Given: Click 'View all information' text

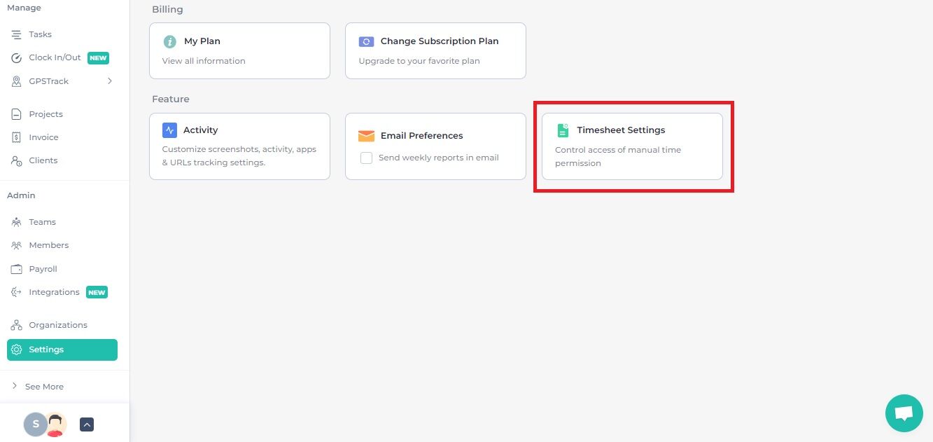Looking at the screenshot, I should click(x=204, y=61).
